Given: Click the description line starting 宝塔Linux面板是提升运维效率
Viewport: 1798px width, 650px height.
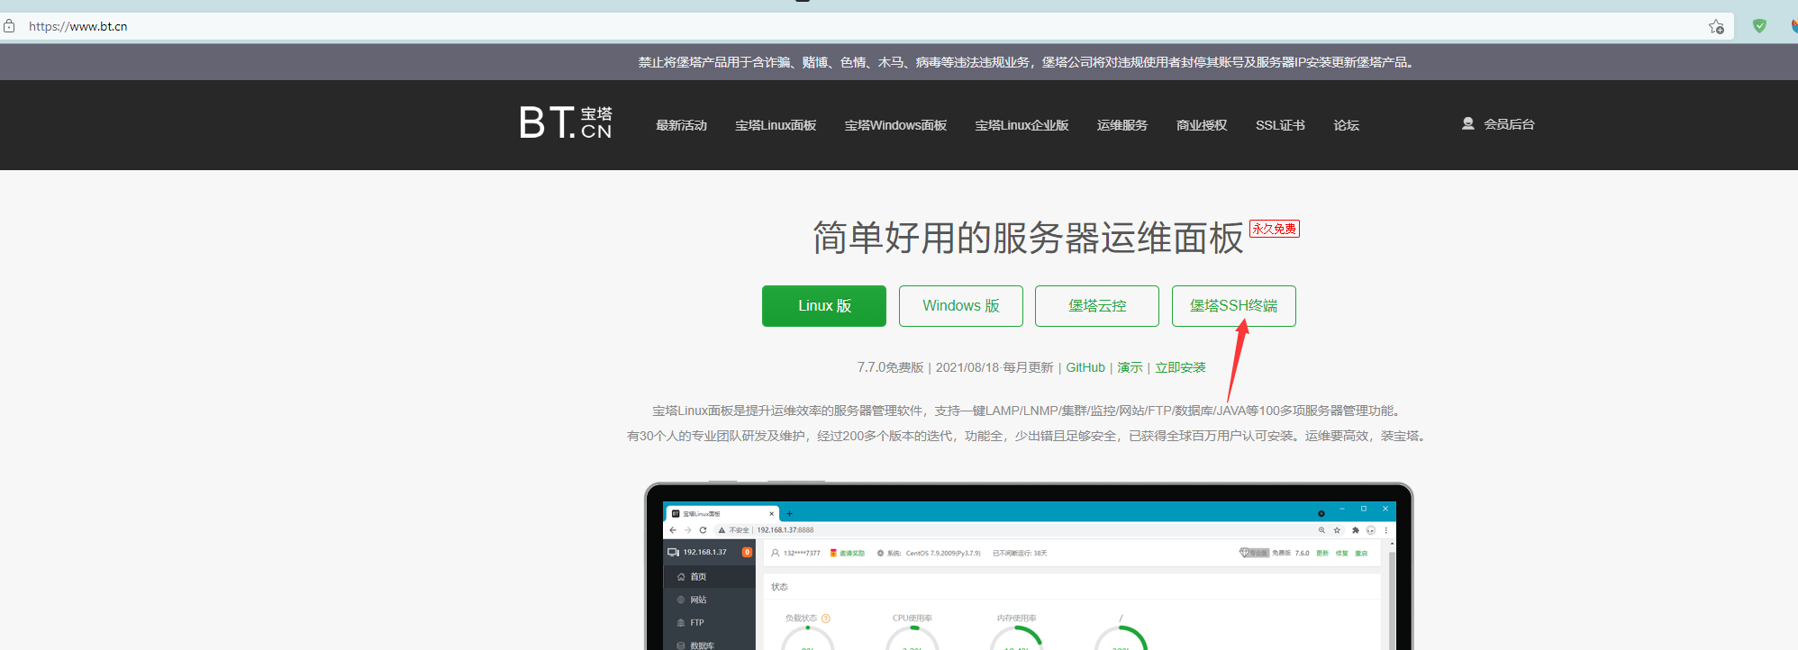Looking at the screenshot, I should tap(1027, 411).
